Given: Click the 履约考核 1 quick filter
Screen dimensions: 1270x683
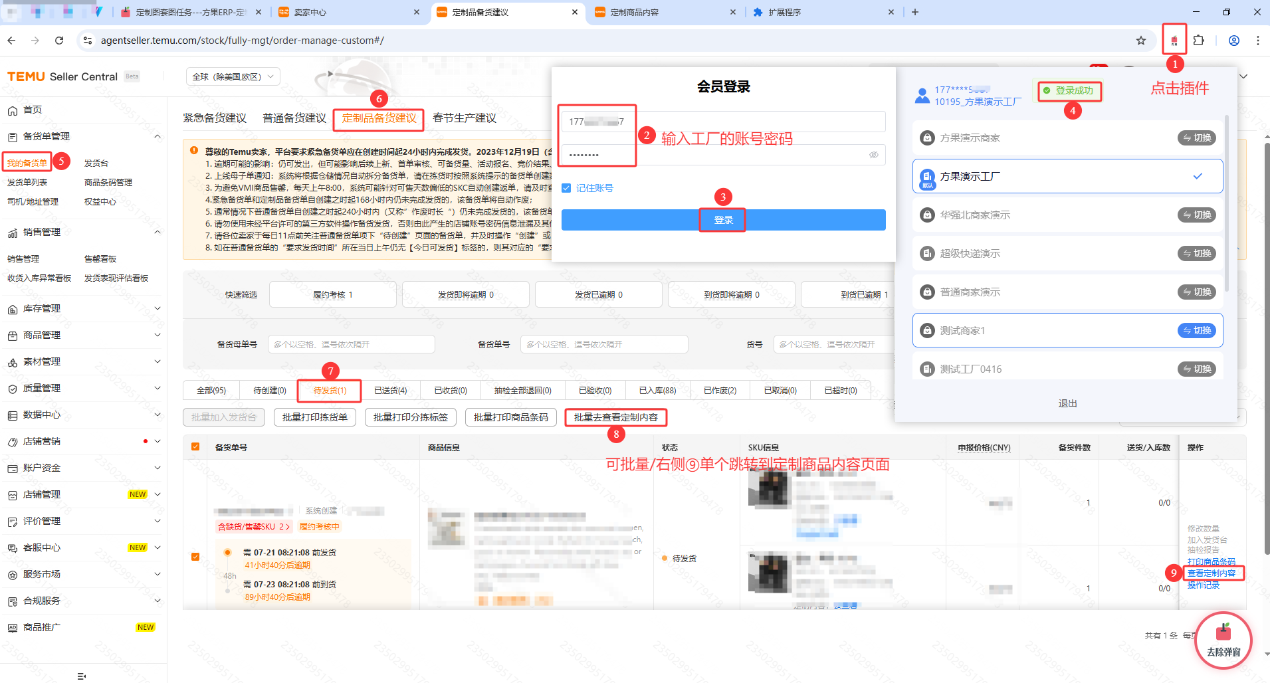Looking at the screenshot, I should click(x=333, y=295).
